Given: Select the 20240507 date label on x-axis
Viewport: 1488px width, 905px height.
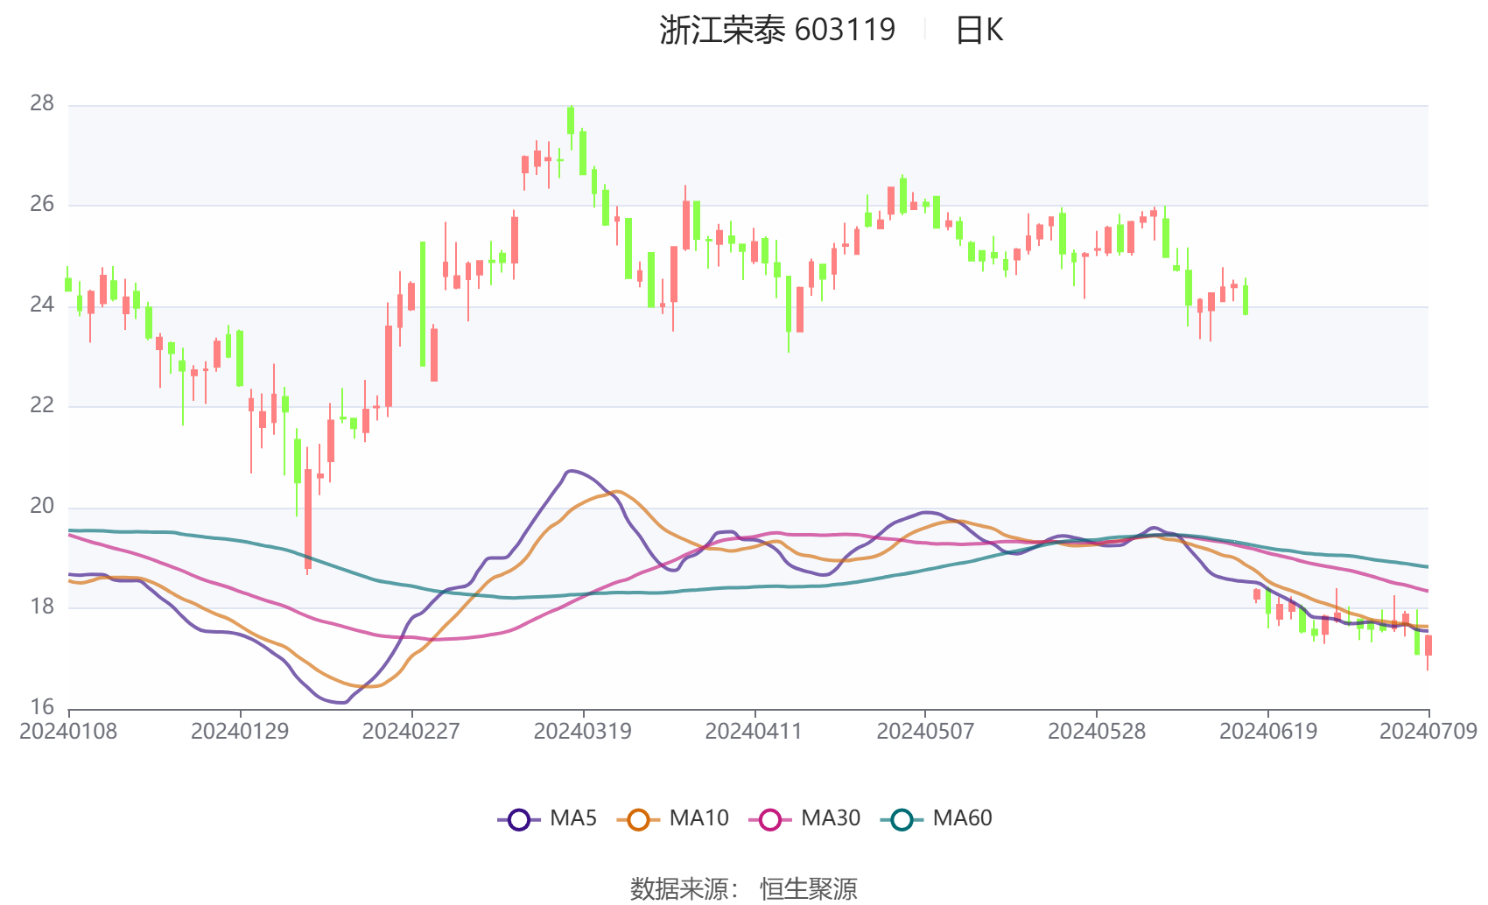Looking at the screenshot, I should coord(925,732).
